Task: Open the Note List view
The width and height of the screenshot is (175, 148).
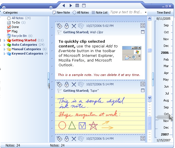Action: [99, 12]
